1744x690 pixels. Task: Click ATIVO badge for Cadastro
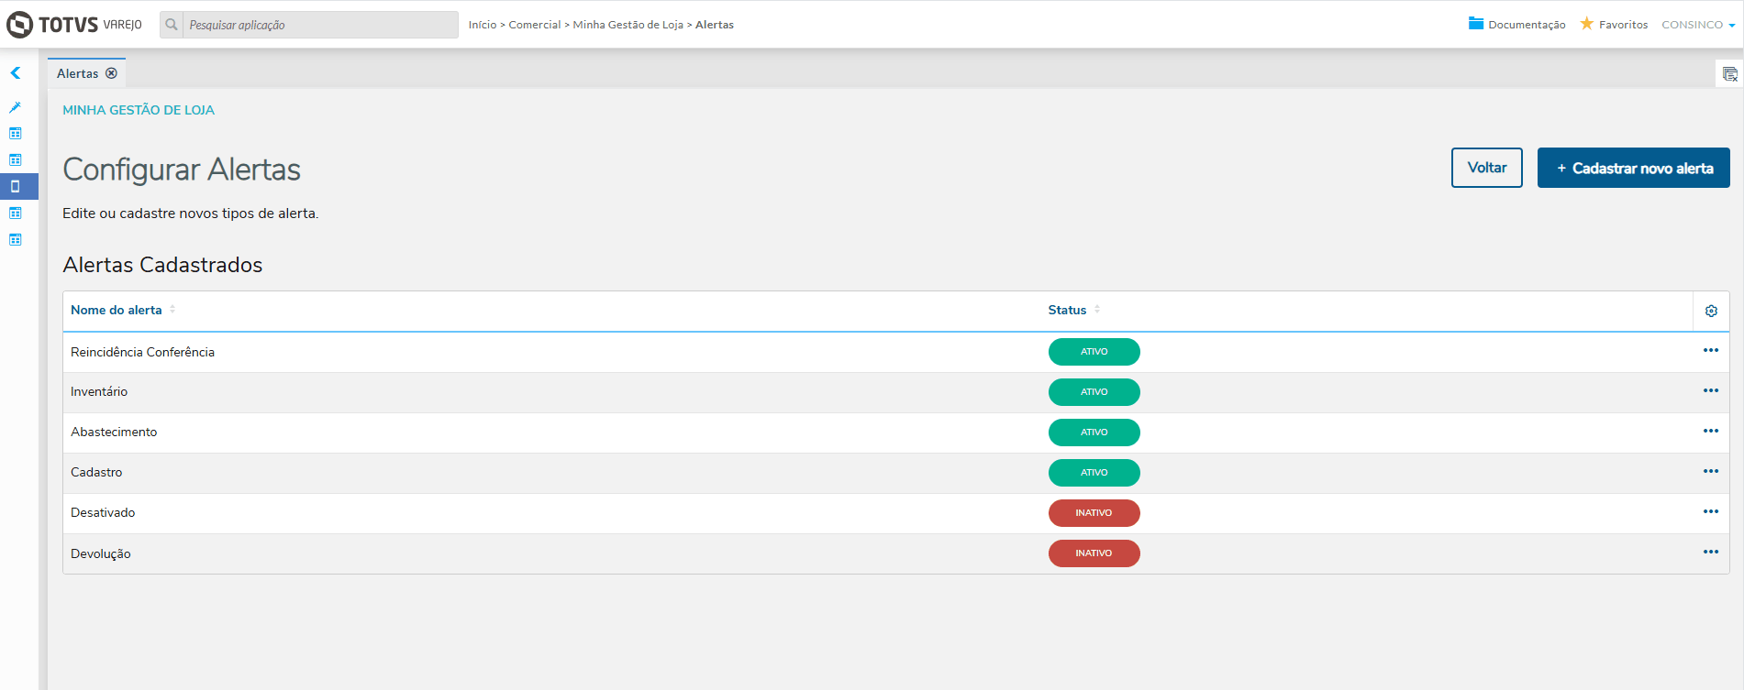click(1094, 473)
